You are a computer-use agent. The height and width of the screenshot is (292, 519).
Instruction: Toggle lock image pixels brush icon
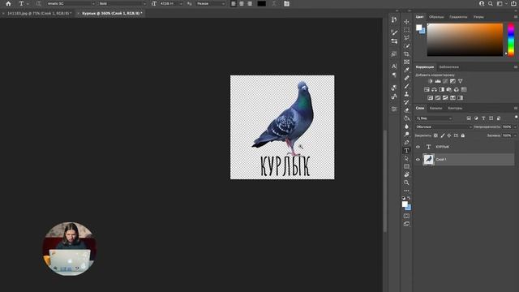[443, 135]
